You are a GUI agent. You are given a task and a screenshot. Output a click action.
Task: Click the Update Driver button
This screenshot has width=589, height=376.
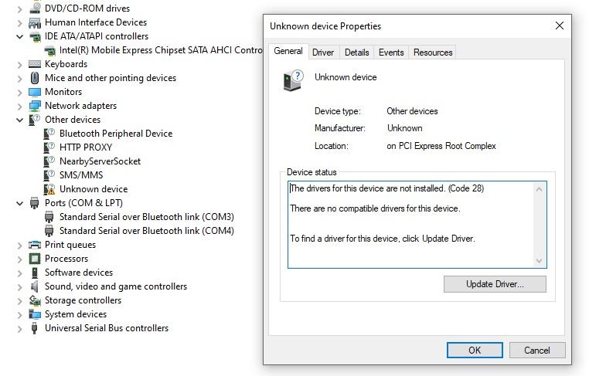pos(495,284)
